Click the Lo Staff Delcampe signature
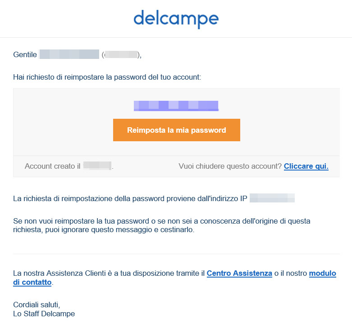 coord(44,314)
